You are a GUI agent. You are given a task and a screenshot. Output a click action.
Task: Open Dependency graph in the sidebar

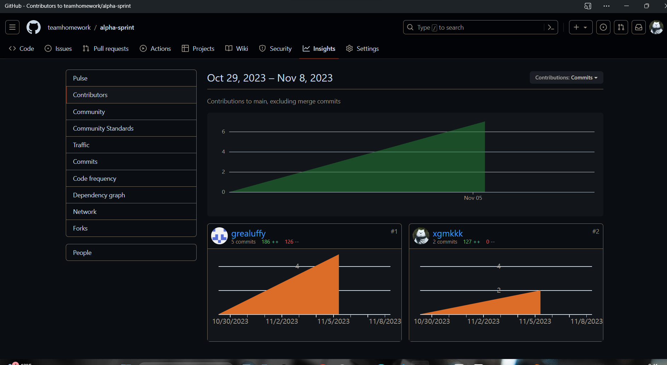(x=131, y=195)
